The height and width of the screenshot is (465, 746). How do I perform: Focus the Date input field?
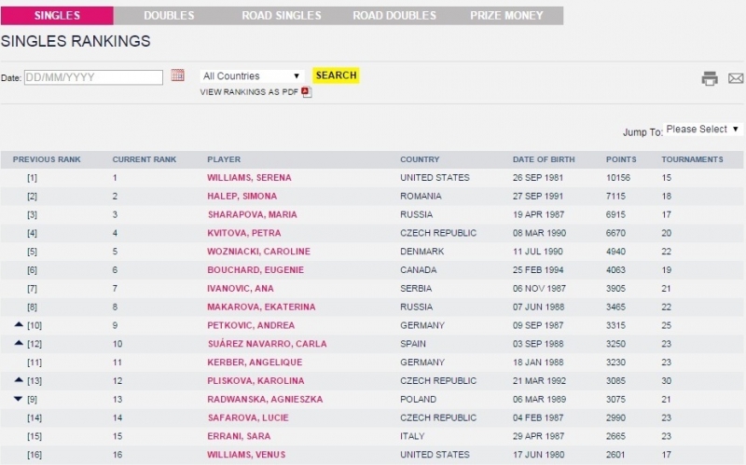tap(93, 77)
